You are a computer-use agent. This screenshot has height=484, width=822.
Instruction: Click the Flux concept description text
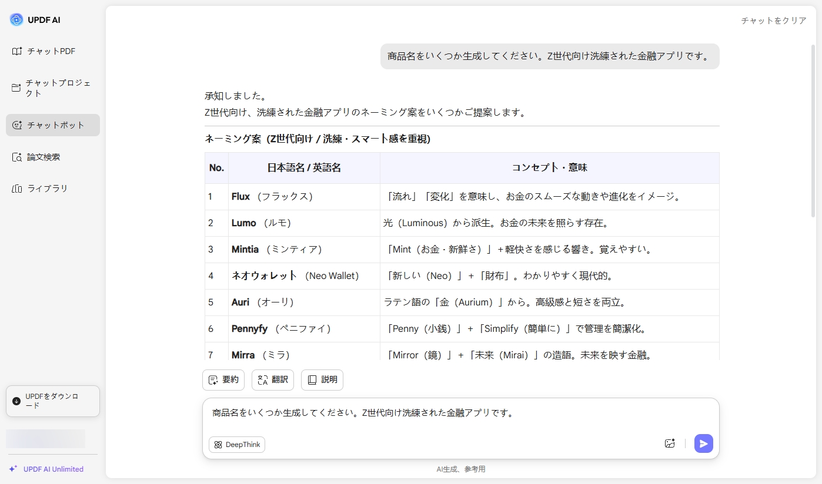click(x=532, y=197)
